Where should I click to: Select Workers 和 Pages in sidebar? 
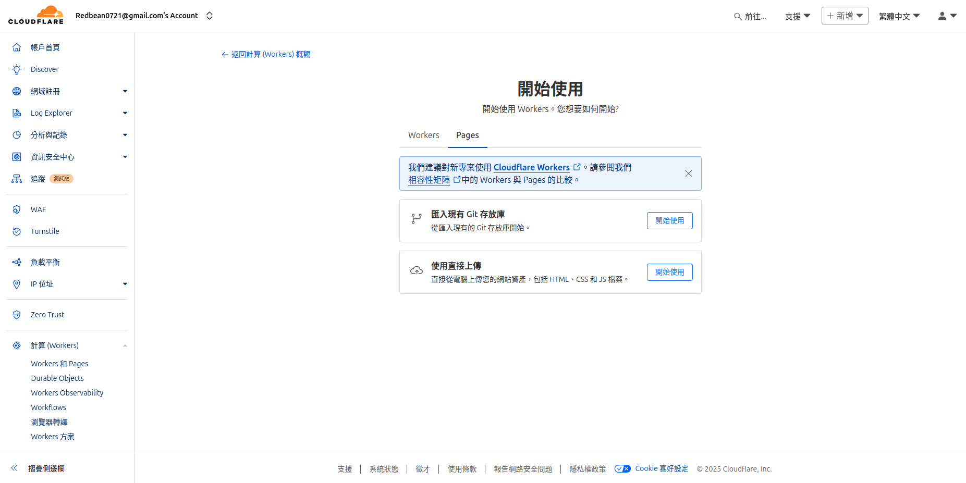(x=59, y=363)
